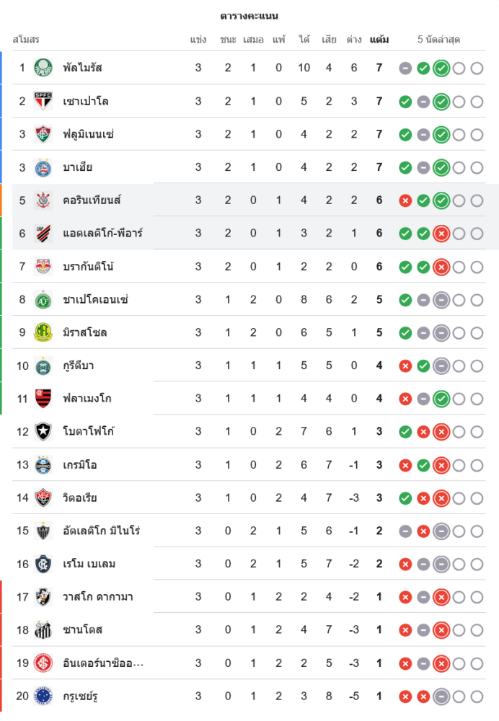Open the Corinthians team logo
The image size is (499, 721).
(43, 200)
